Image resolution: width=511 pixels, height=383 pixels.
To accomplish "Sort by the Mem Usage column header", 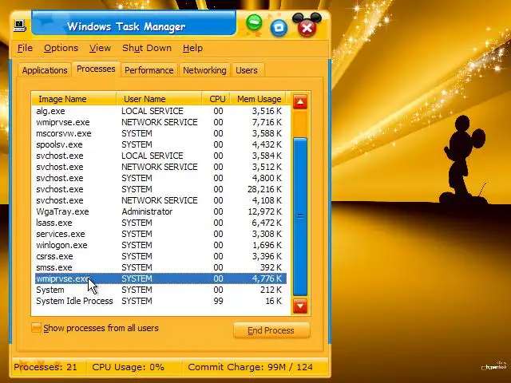I will [x=258, y=99].
